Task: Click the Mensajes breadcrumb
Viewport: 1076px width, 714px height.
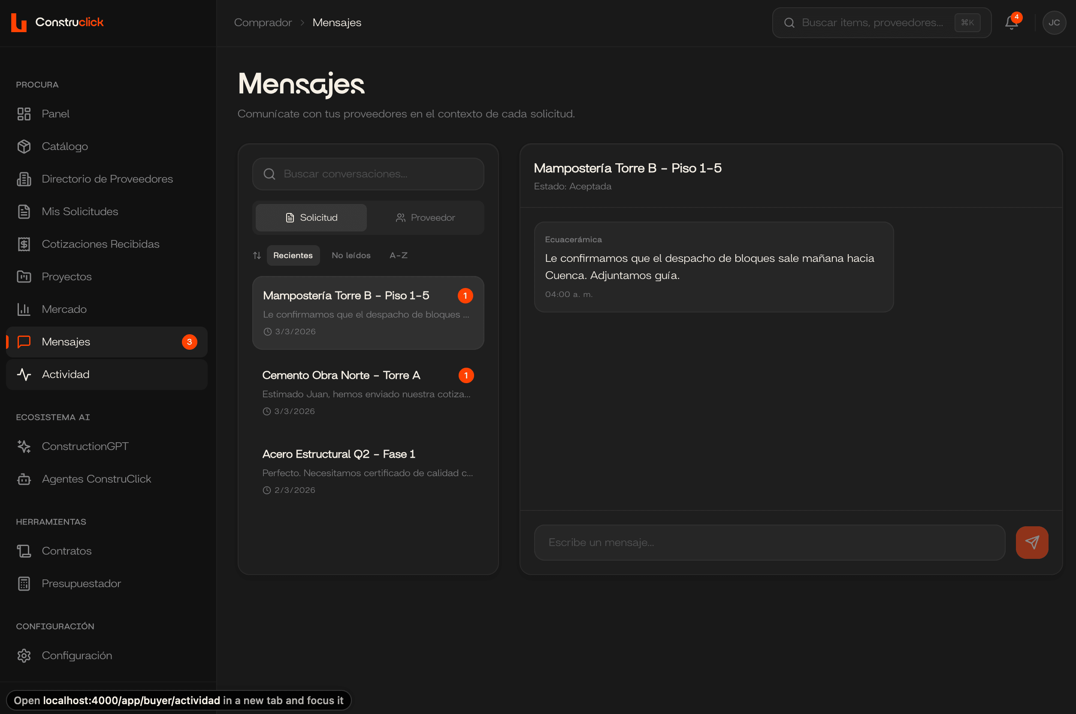Action: pos(337,23)
